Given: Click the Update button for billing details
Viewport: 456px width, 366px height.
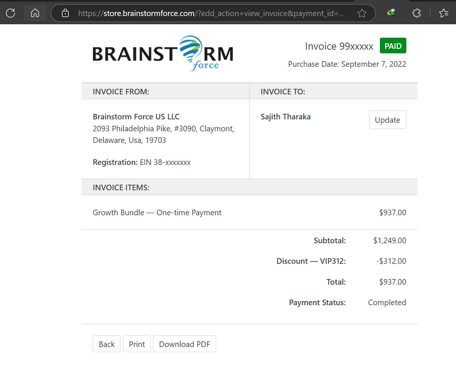Looking at the screenshot, I should [387, 120].
